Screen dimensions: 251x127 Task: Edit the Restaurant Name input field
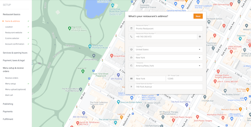click(168, 29)
